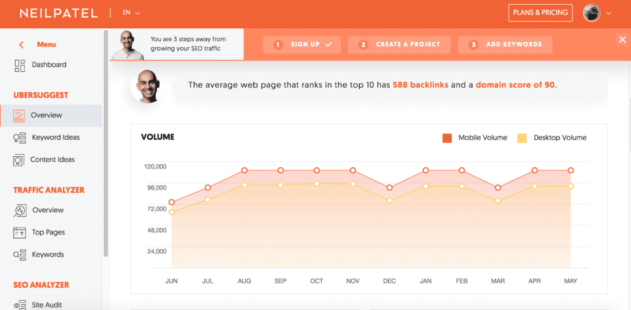Click "You are 3 steps away" text
The width and height of the screenshot is (631, 310).
[188, 44]
